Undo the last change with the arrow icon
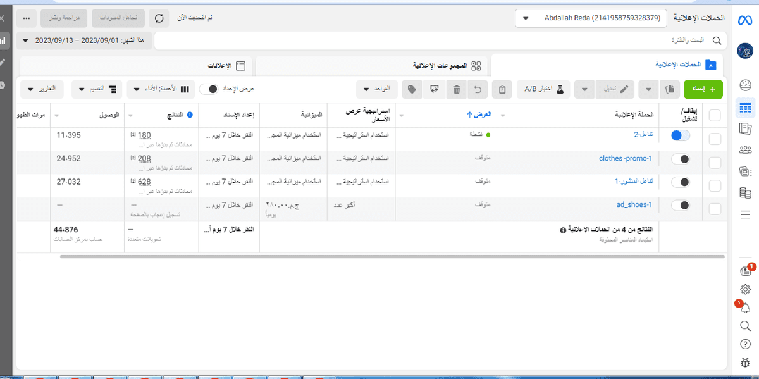This screenshot has height=379, width=759. click(x=478, y=89)
